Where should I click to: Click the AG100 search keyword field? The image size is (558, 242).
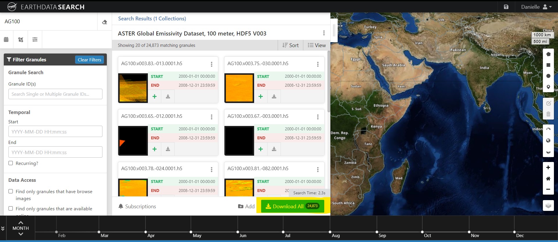(49, 22)
